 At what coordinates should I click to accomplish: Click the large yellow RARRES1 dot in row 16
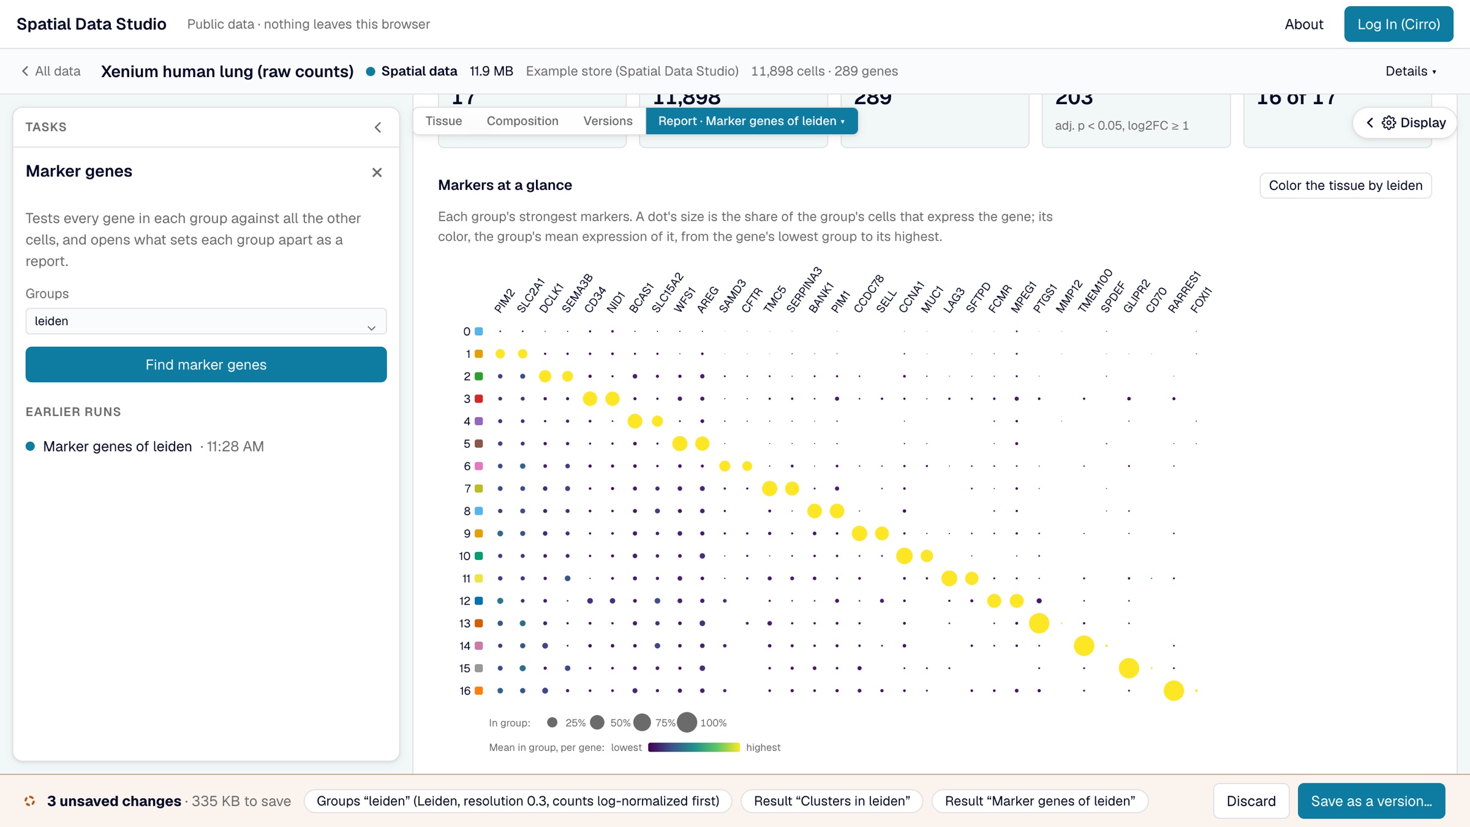(1174, 691)
